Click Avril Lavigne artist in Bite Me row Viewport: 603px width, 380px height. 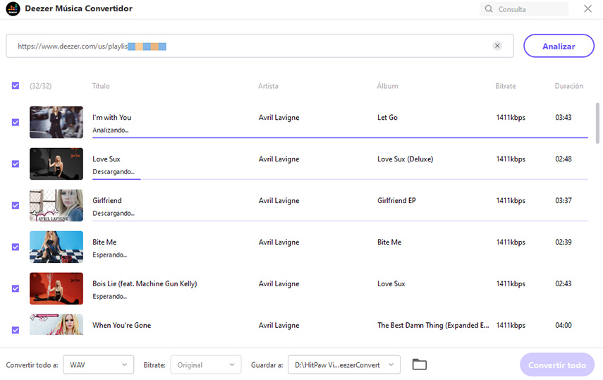[x=279, y=242]
